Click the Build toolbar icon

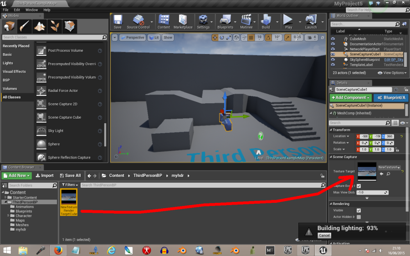(266, 22)
